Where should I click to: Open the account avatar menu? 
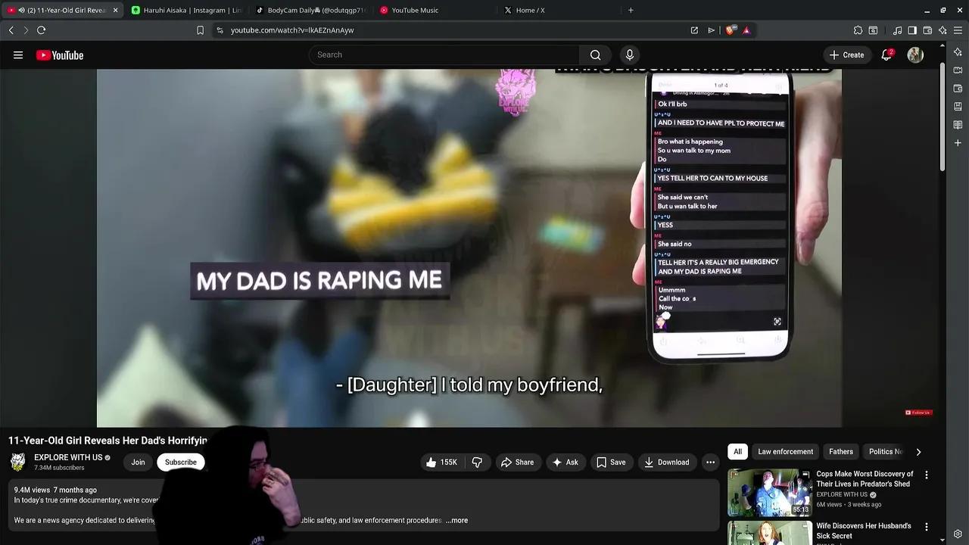pos(915,55)
